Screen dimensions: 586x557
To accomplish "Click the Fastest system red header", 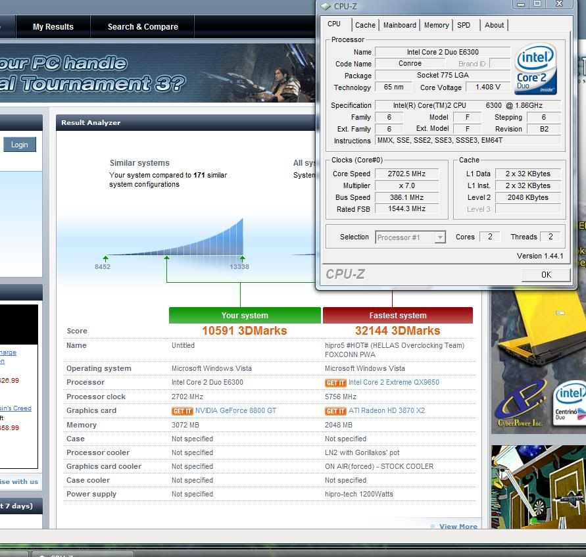I will (x=398, y=315).
